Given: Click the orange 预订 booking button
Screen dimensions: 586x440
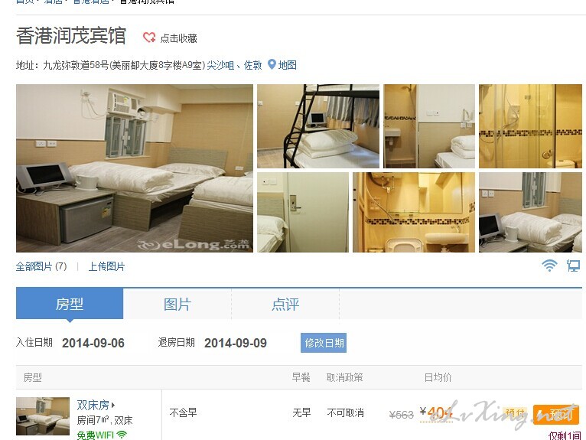Looking at the screenshot, I should [556, 414].
